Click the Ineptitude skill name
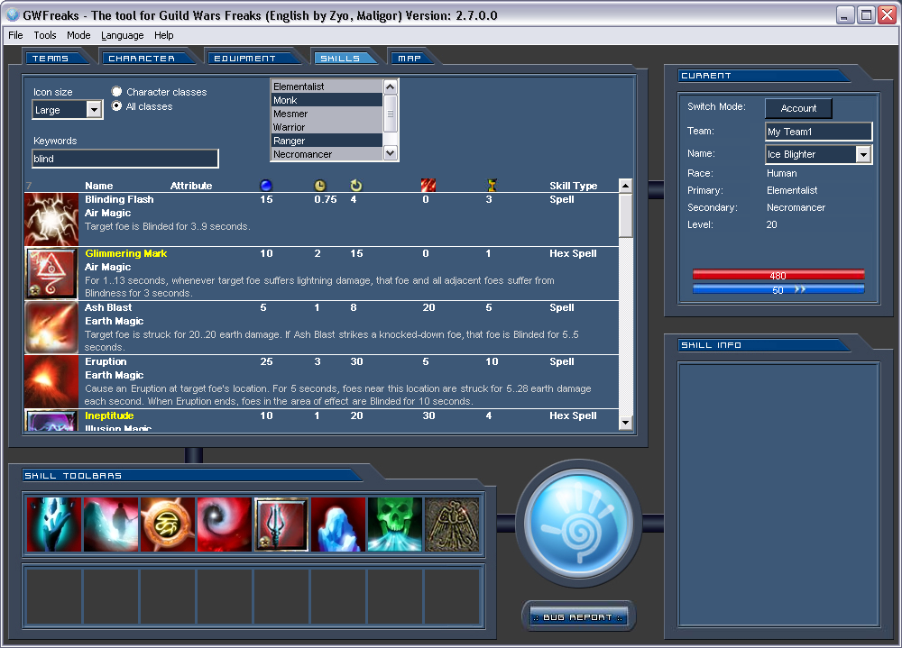 tap(109, 415)
